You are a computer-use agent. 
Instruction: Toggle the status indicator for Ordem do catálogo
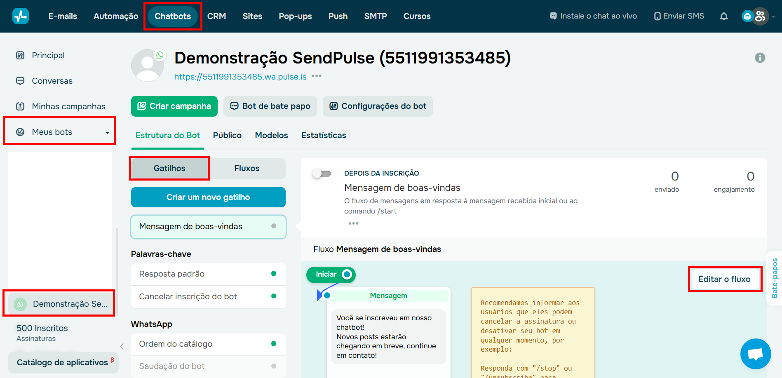(273, 344)
